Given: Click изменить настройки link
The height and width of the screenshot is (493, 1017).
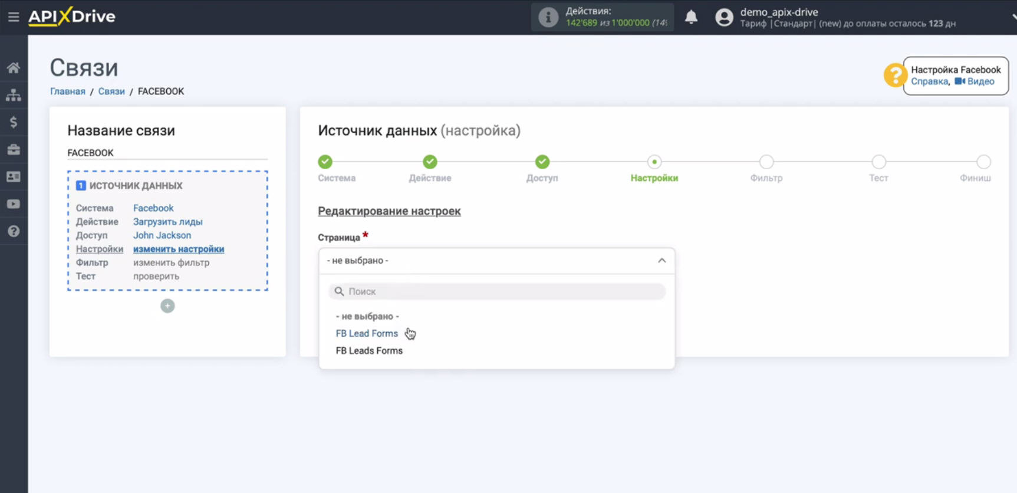Looking at the screenshot, I should coord(179,249).
